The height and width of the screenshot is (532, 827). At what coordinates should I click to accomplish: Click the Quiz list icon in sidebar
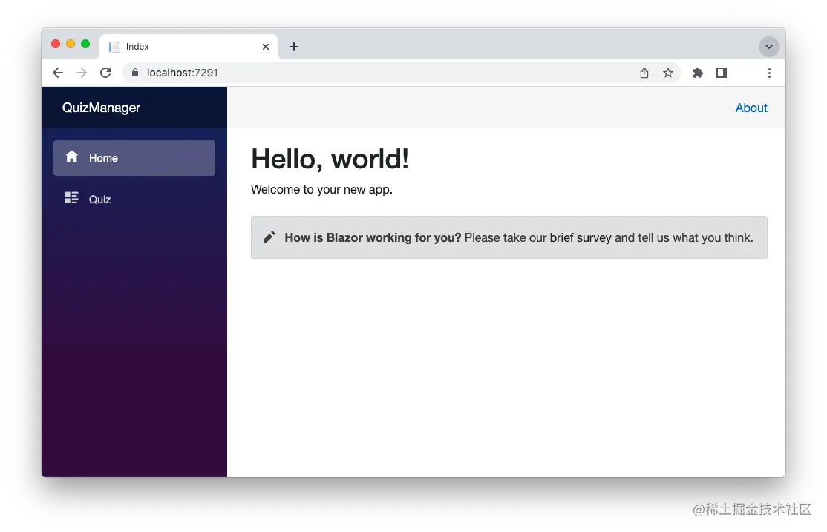coord(71,198)
